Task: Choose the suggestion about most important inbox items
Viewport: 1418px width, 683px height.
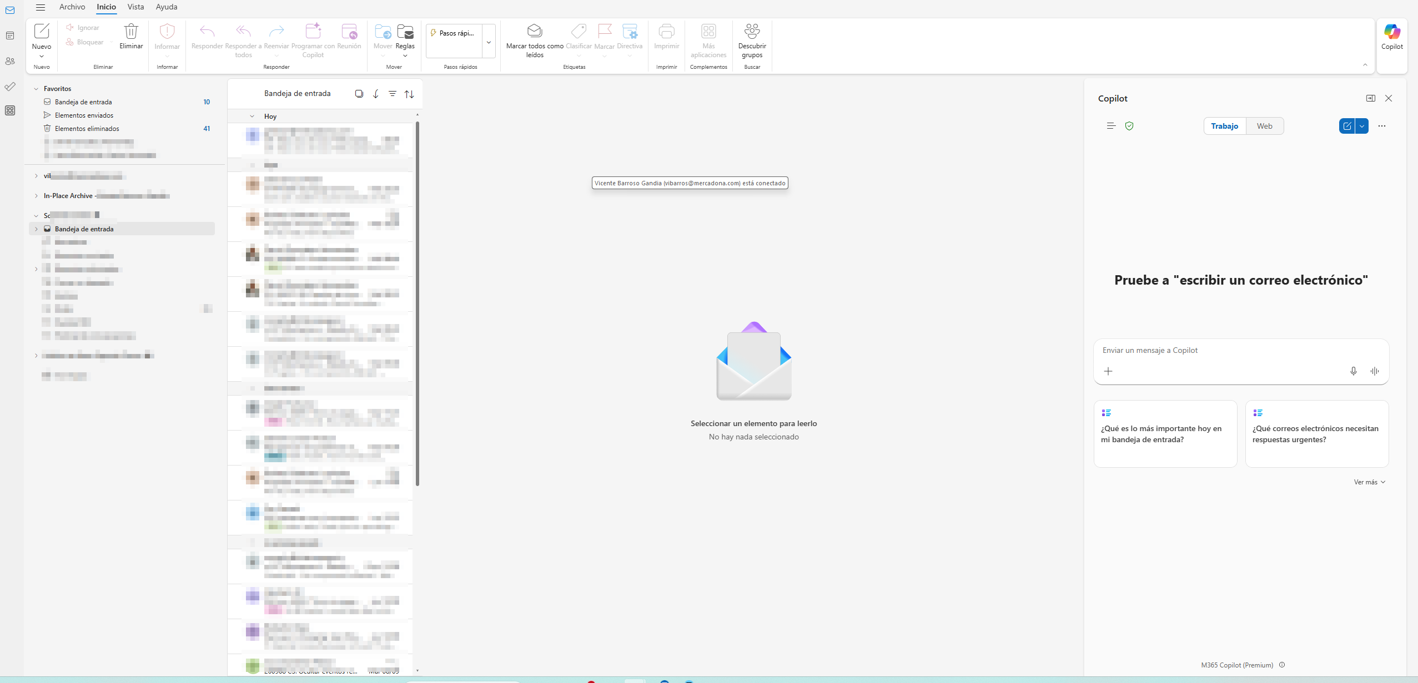Action: coord(1165,434)
